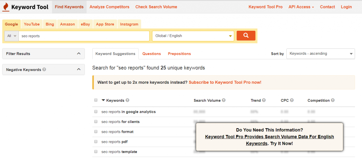Click keyword "seo reports for clients"
Image resolution: width=362 pixels, height=158 pixels.
121,122
